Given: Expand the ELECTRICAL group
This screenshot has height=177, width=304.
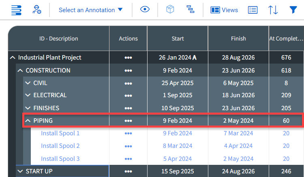Looking at the screenshot, I should [28, 96].
